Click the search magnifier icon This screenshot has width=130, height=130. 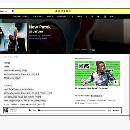tap(13, 11)
